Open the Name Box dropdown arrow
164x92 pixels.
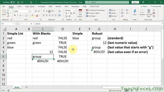[14, 24]
